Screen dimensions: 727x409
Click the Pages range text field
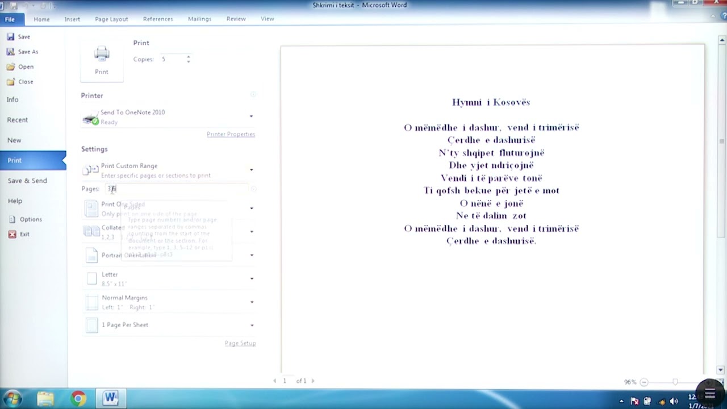click(x=177, y=189)
